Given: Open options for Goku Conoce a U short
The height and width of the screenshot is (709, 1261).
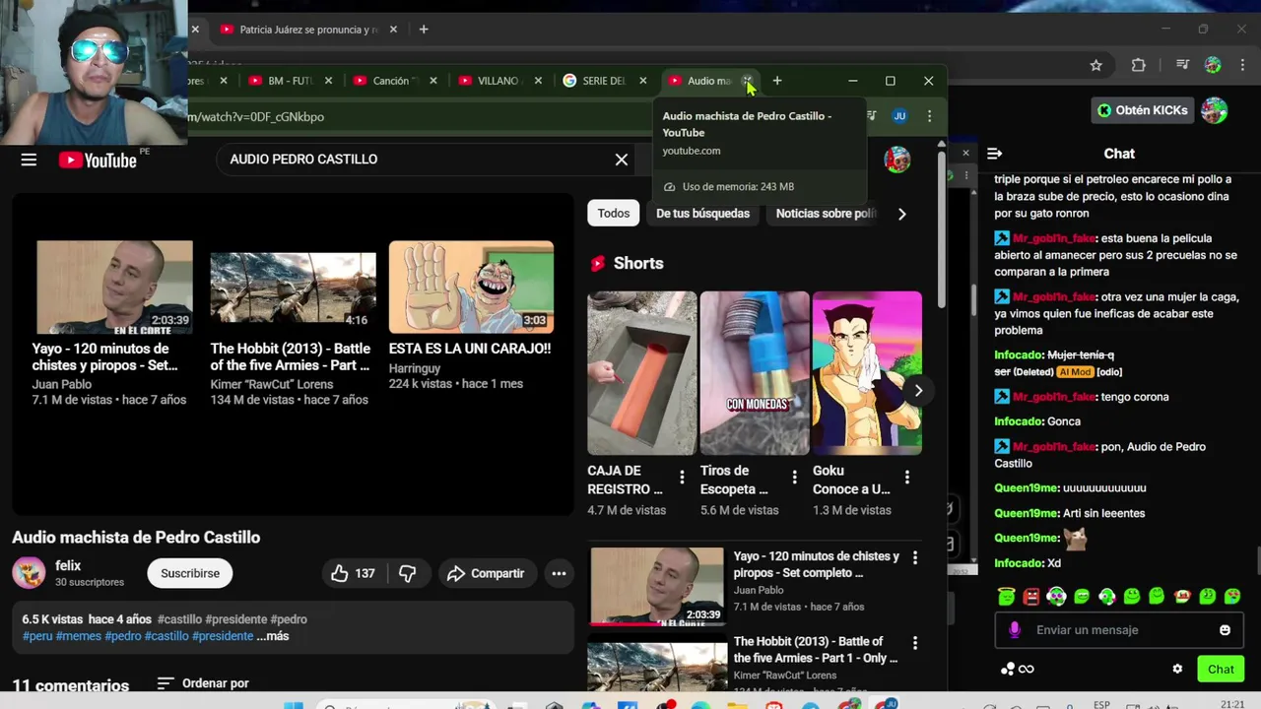Looking at the screenshot, I should click(906, 478).
